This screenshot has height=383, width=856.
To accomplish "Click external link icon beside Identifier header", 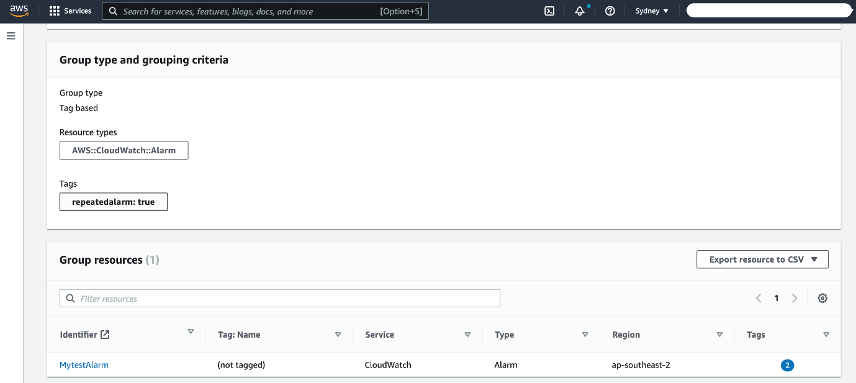I will pos(104,334).
